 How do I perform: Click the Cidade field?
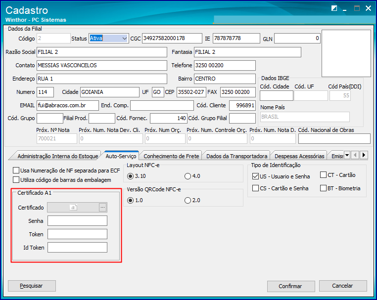click(x=110, y=92)
